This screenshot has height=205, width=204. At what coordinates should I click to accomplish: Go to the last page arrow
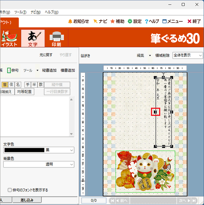coord(194,201)
